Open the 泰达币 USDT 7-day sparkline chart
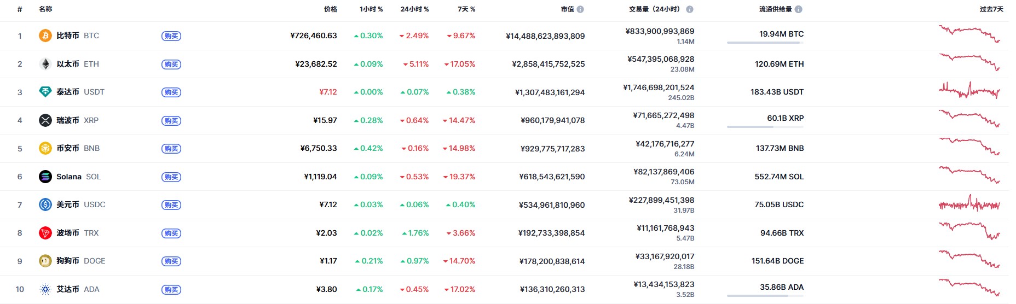 pos(969,91)
